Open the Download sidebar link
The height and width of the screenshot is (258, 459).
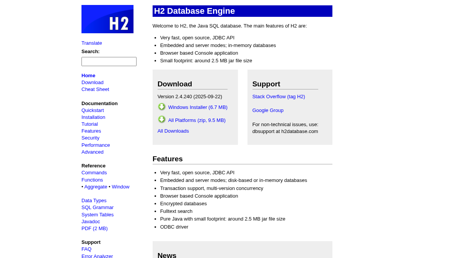pos(93,83)
